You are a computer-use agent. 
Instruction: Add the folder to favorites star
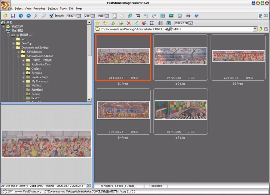coord(97,23)
